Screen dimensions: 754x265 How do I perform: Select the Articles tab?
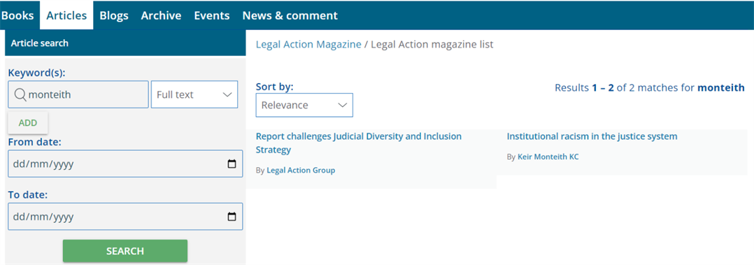pyautogui.click(x=66, y=15)
